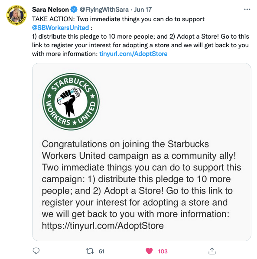The height and width of the screenshot is (259, 257).
Task: Click the raised fist shaker emblem
Action: tap(69, 102)
